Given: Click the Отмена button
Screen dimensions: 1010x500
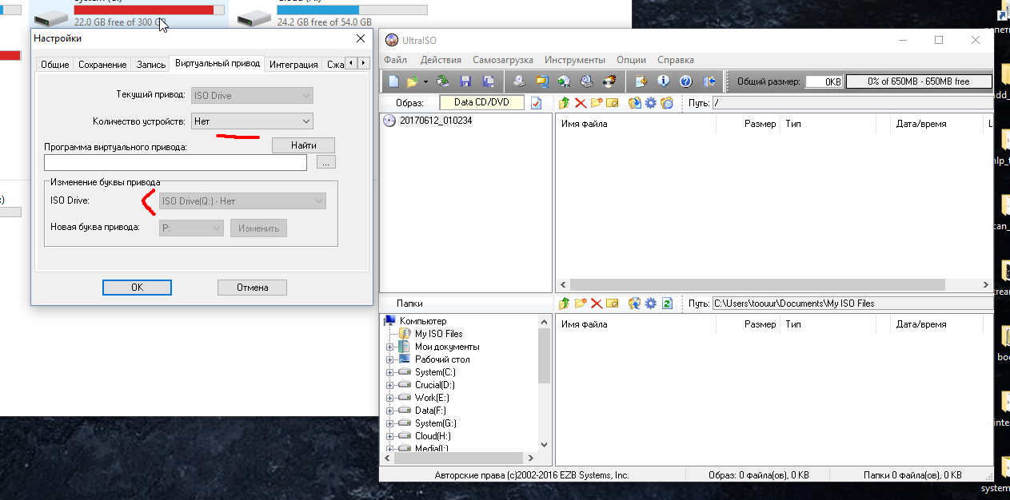Looking at the screenshot, I should (252, 288).
